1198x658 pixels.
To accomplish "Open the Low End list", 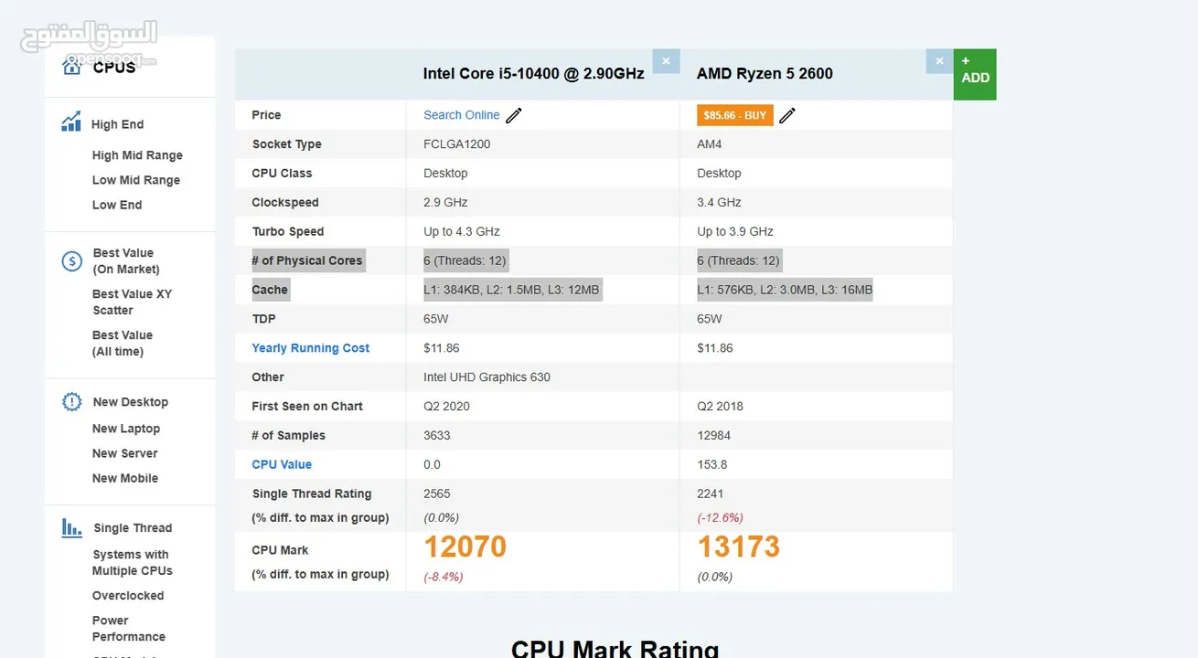I will pyautogui.click(x=117, y=205).
